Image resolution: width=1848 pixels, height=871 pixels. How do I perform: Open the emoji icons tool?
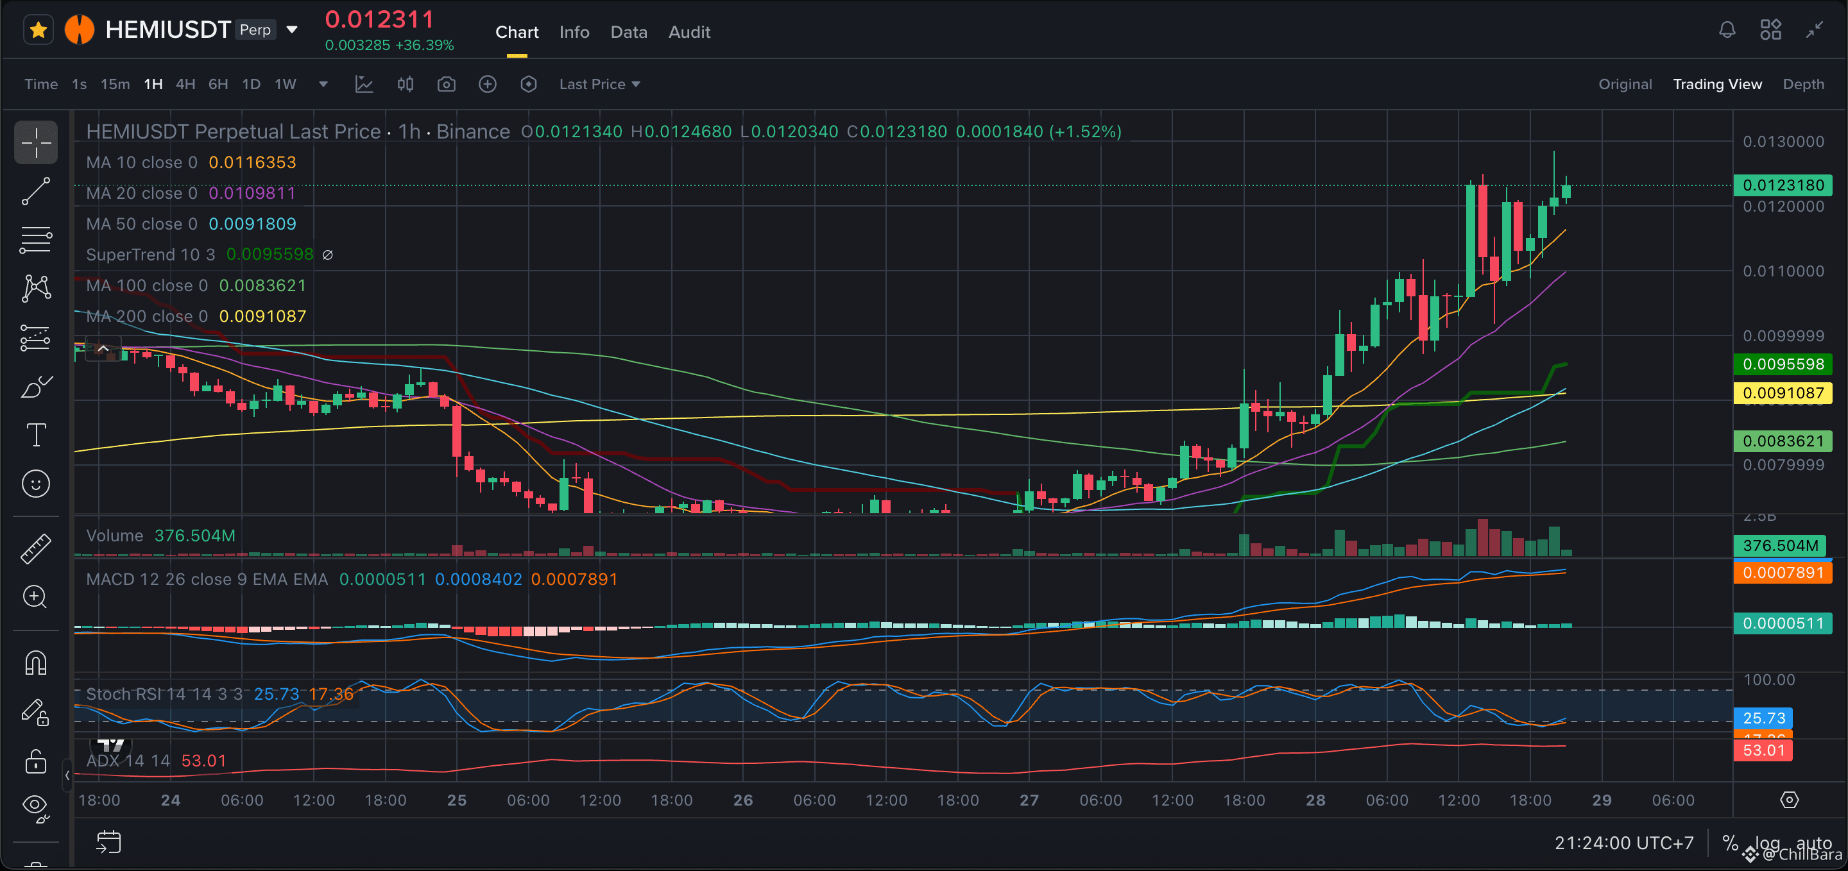point(36,484)
